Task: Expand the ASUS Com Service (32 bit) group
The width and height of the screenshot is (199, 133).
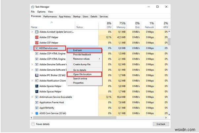Action: point(32,113)
